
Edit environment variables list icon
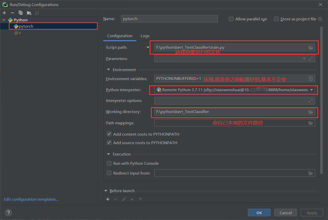[311, 79]
